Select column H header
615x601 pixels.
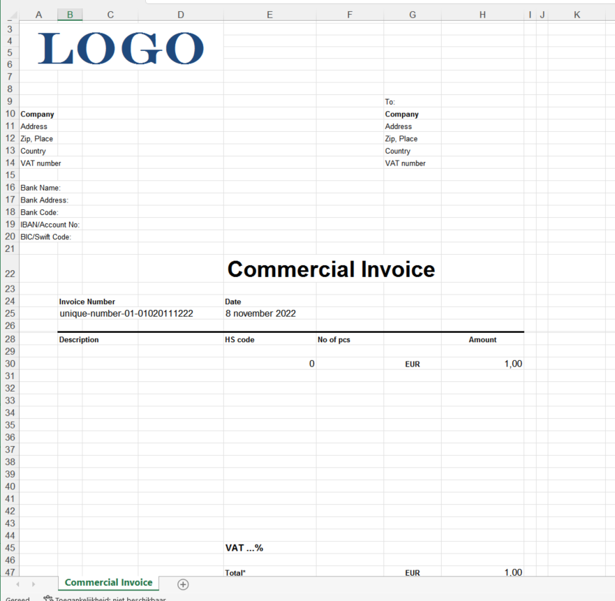482,15
